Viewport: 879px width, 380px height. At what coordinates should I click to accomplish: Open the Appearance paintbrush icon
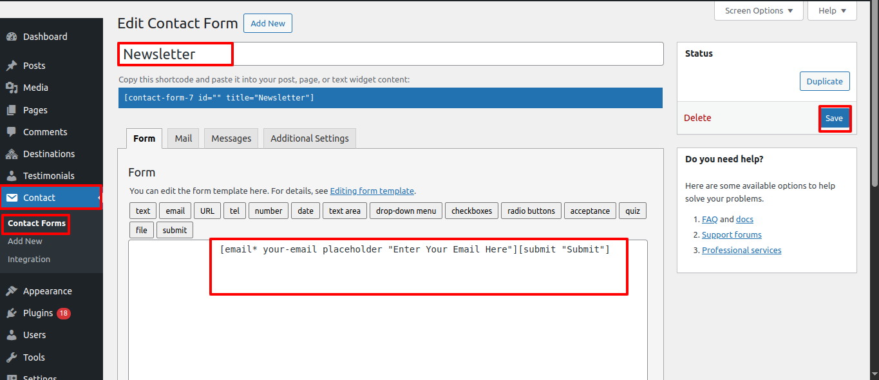coord(12,291)
